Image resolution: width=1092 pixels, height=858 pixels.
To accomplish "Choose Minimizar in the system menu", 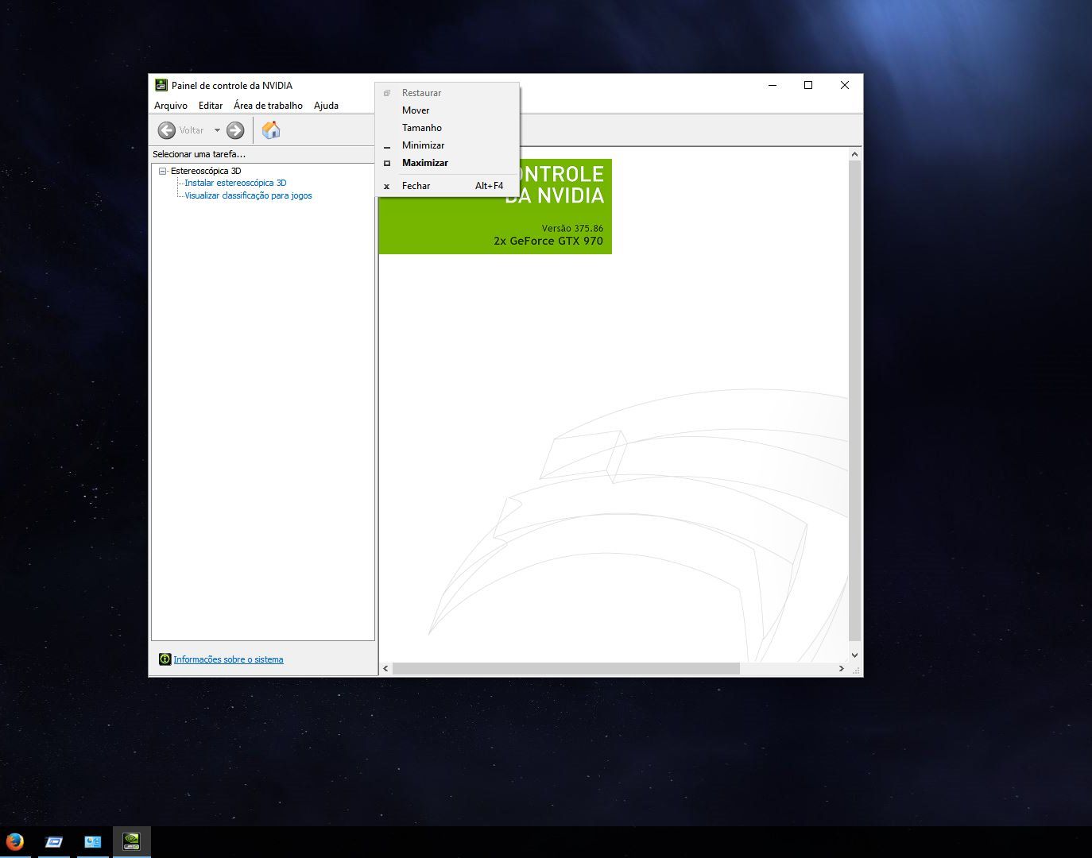I will click(x=447, y=145).
